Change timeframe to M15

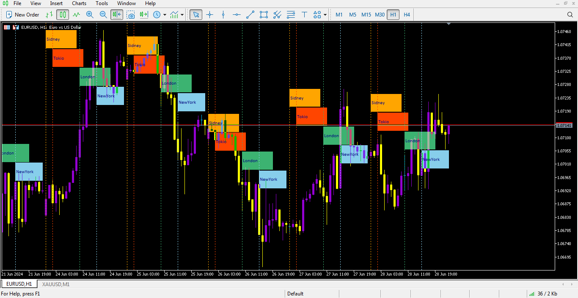pos(366,15)
